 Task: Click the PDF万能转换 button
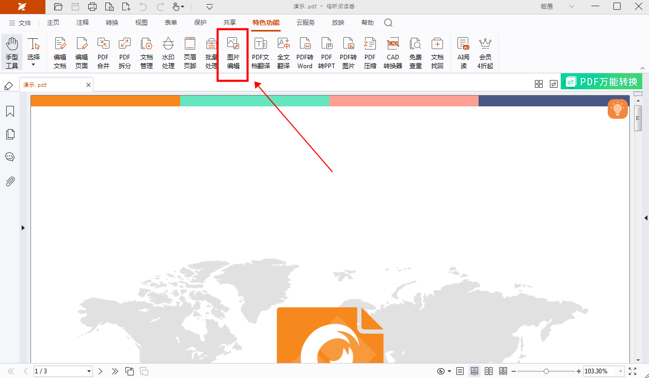click(x=601, y=82)
